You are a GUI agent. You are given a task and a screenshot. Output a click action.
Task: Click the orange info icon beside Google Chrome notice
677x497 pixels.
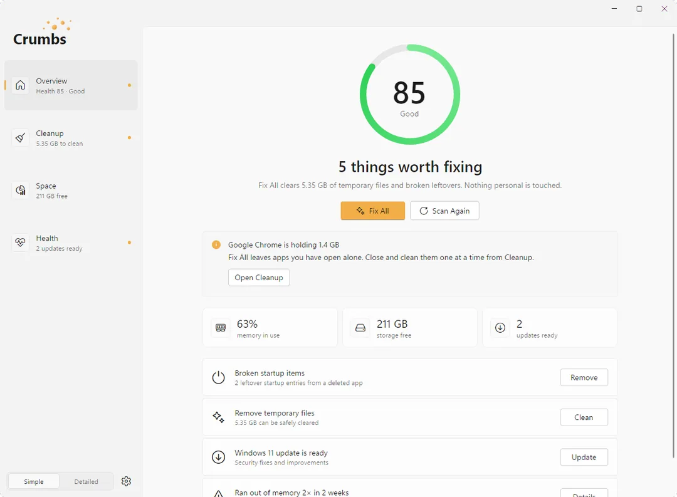(216, 245)
